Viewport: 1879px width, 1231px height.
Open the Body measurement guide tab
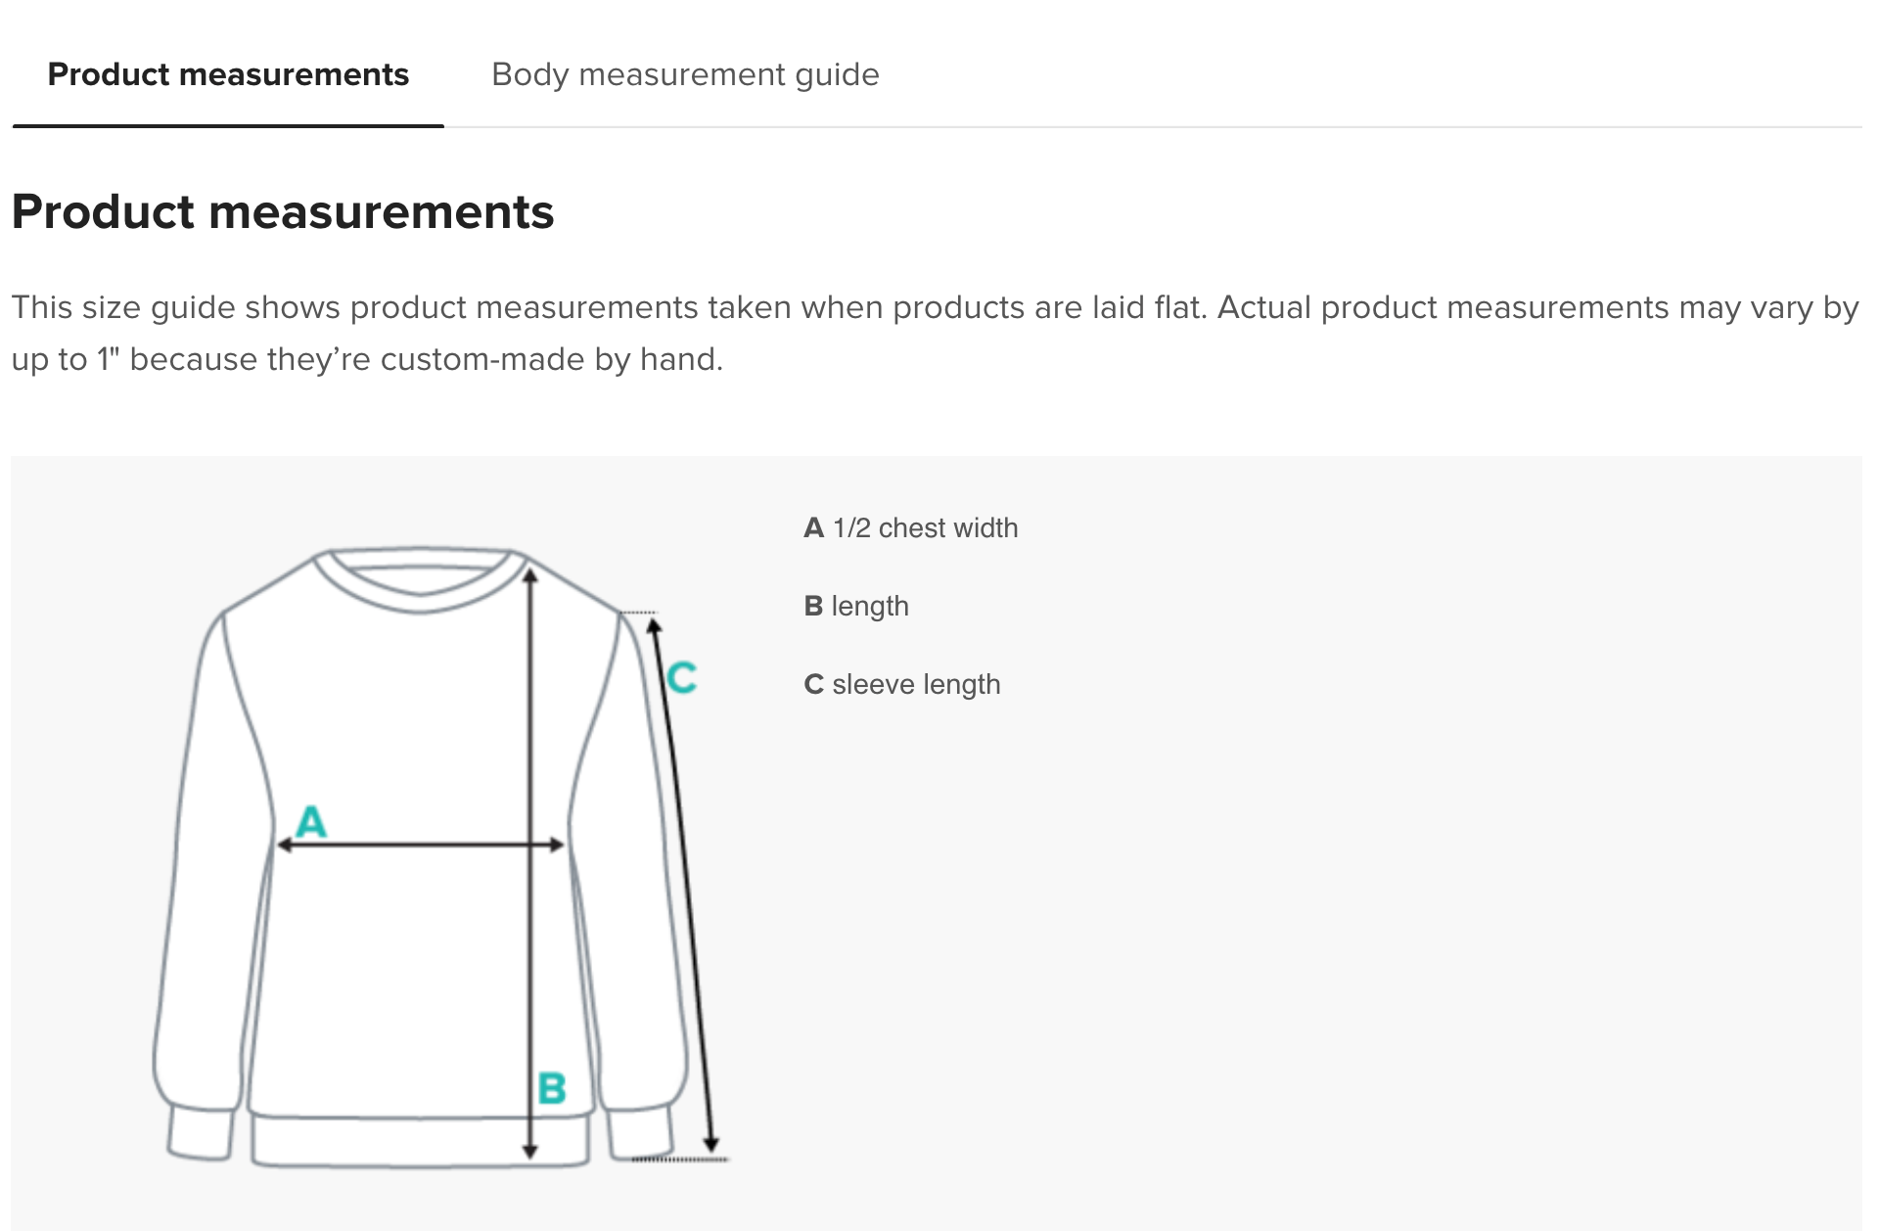point(685,74)
